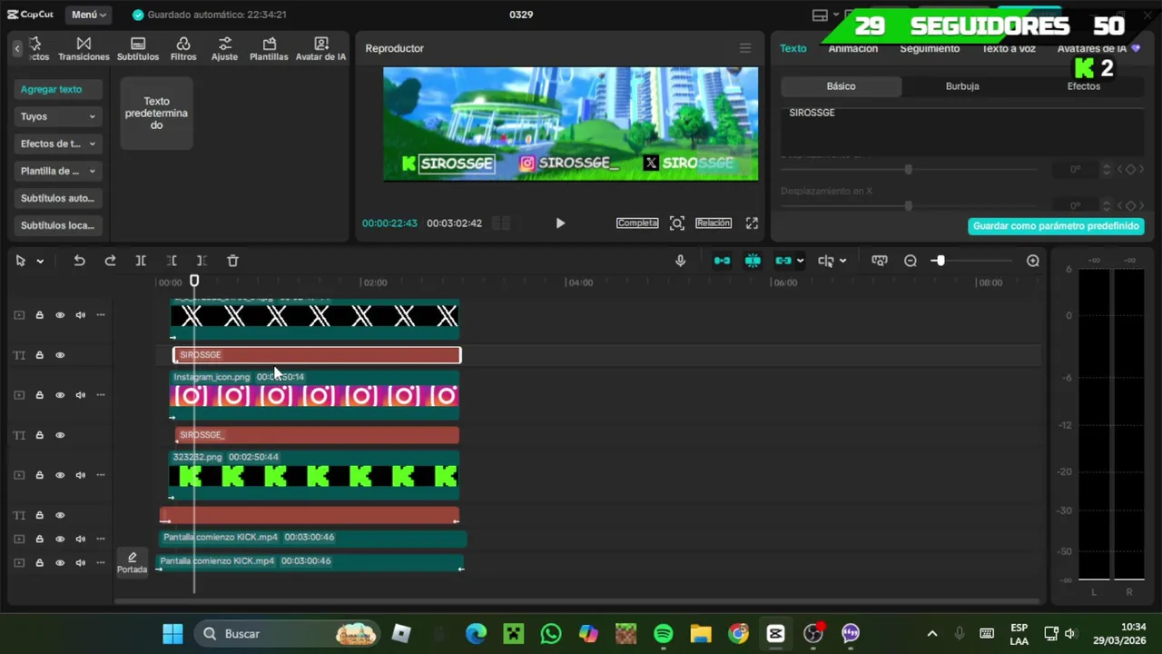Open the Ajuste panel
This screenshot has height=654, width=1162.
coord(224,49)
